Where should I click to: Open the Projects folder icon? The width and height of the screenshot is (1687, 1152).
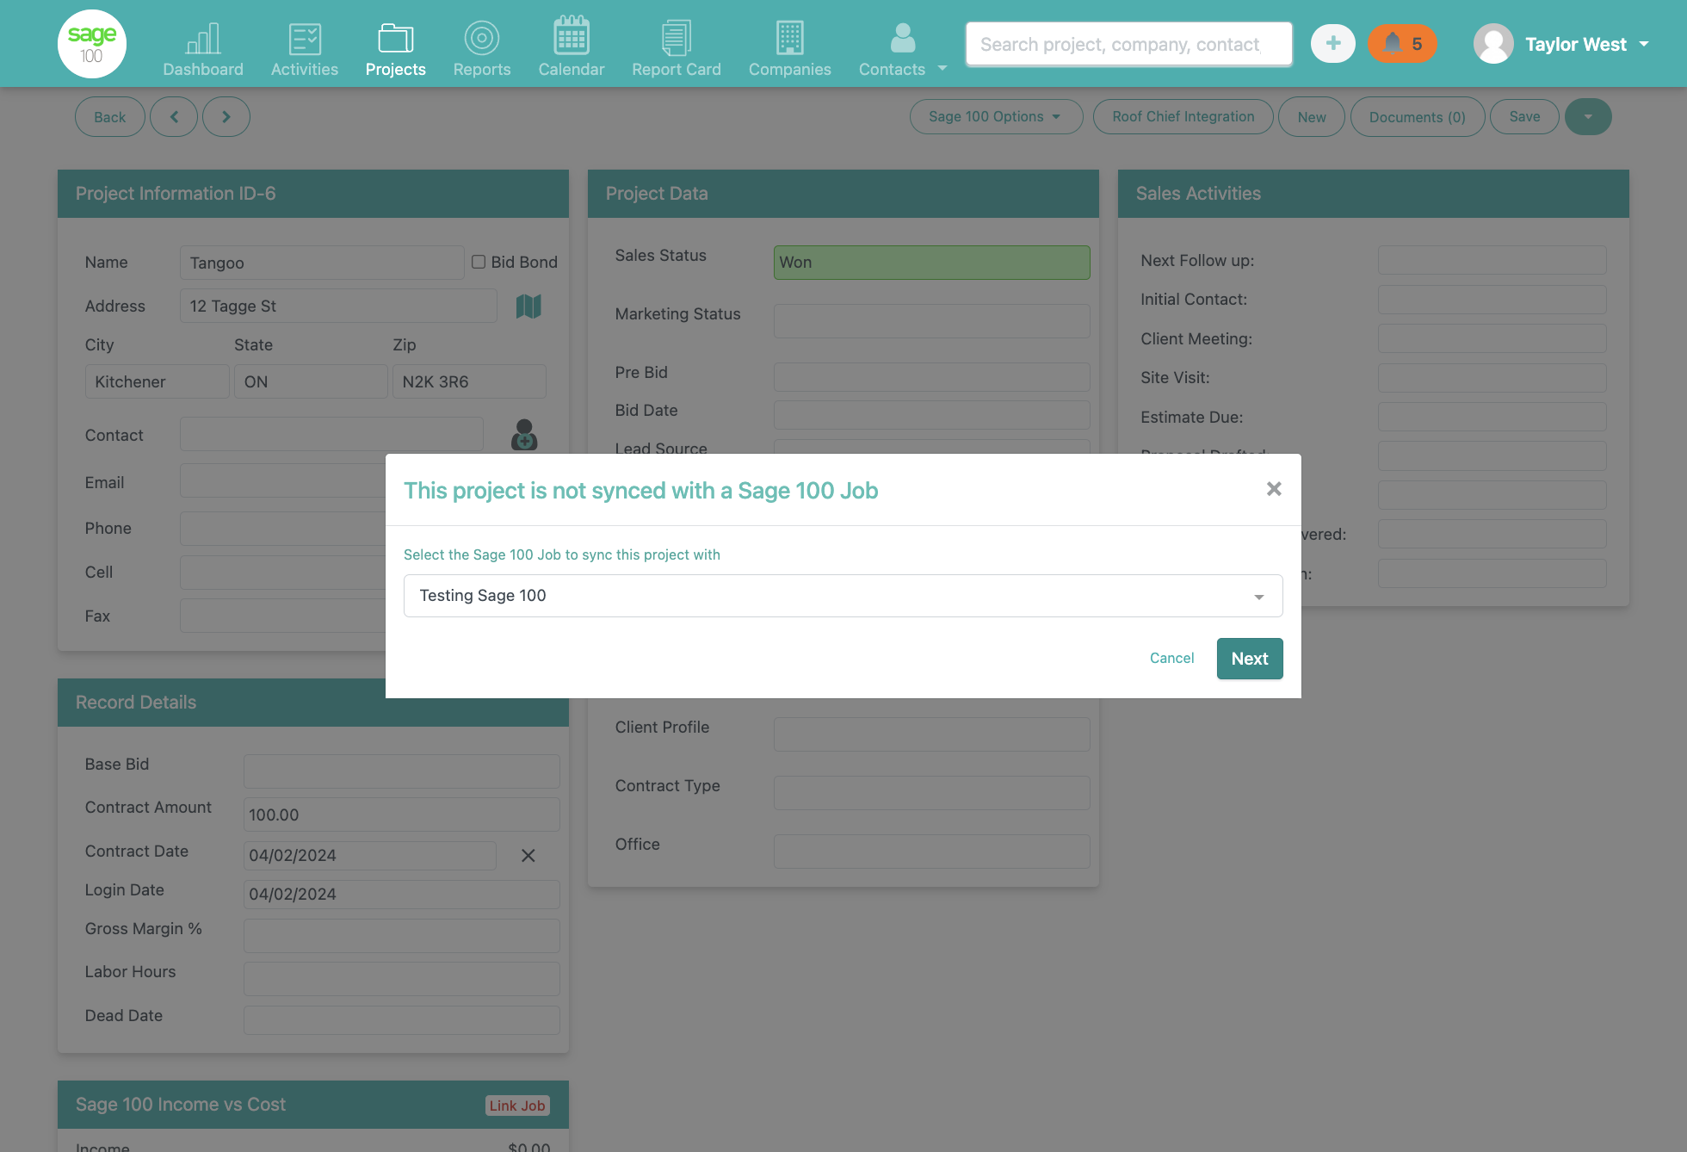pos(396,39)
